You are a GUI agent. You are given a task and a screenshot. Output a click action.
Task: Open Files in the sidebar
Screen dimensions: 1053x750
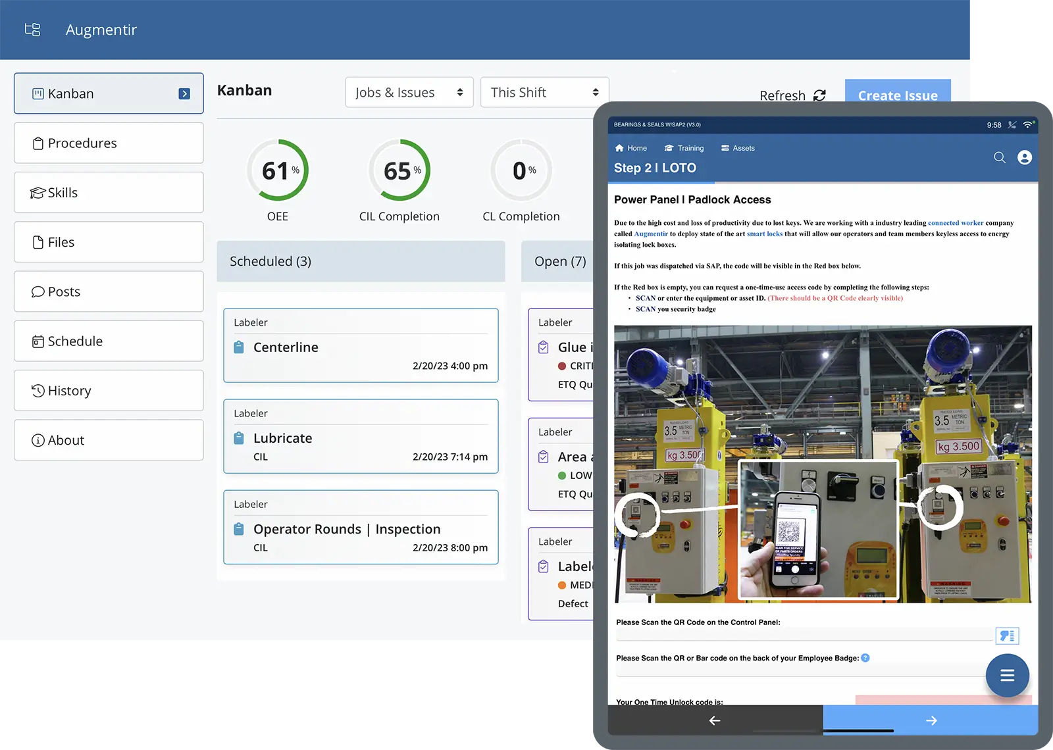[x=109, y=242]
